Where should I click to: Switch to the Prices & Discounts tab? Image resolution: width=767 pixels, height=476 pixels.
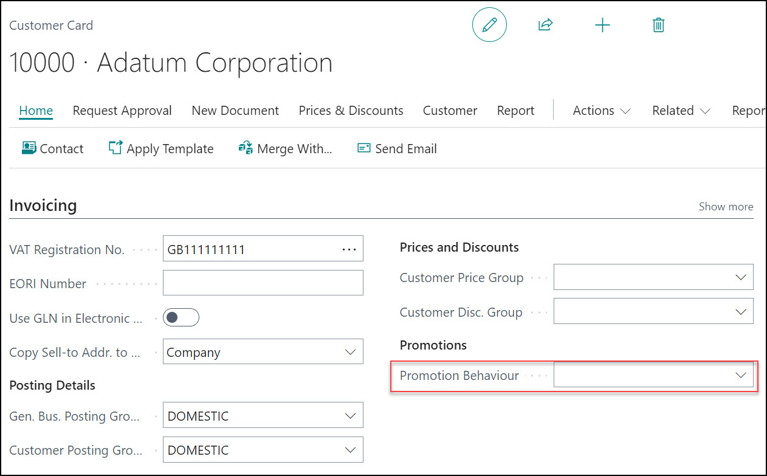coord(351,110)
